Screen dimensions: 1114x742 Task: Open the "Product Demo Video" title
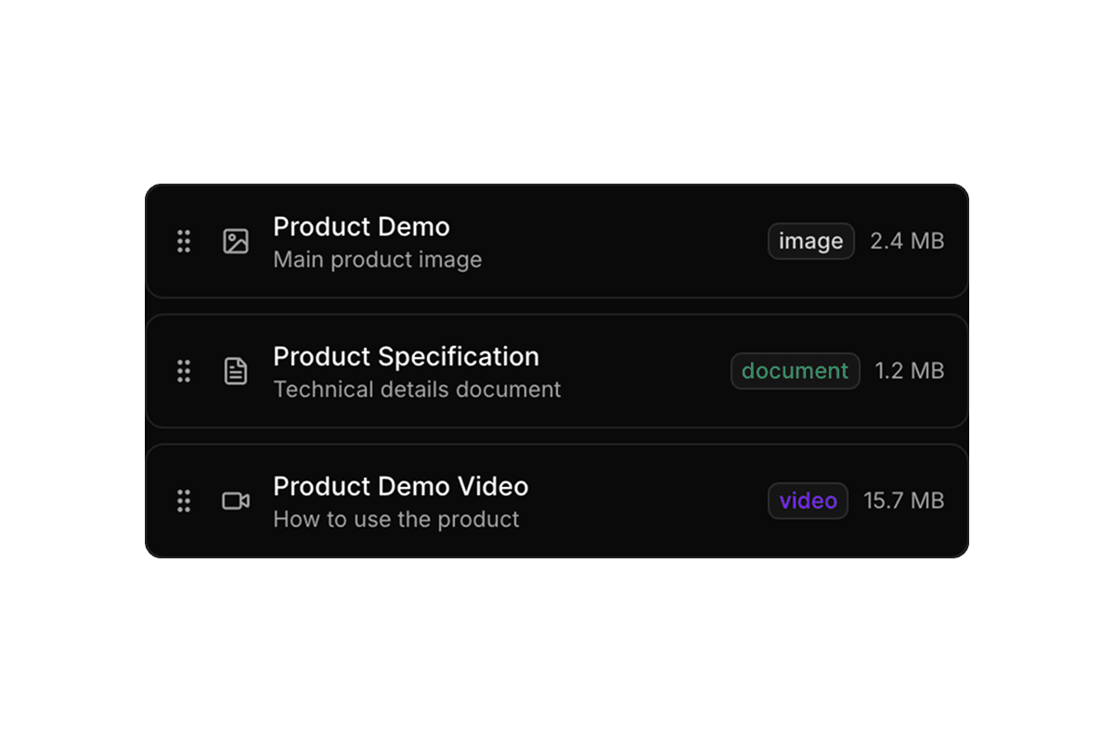tap(400, 487)
